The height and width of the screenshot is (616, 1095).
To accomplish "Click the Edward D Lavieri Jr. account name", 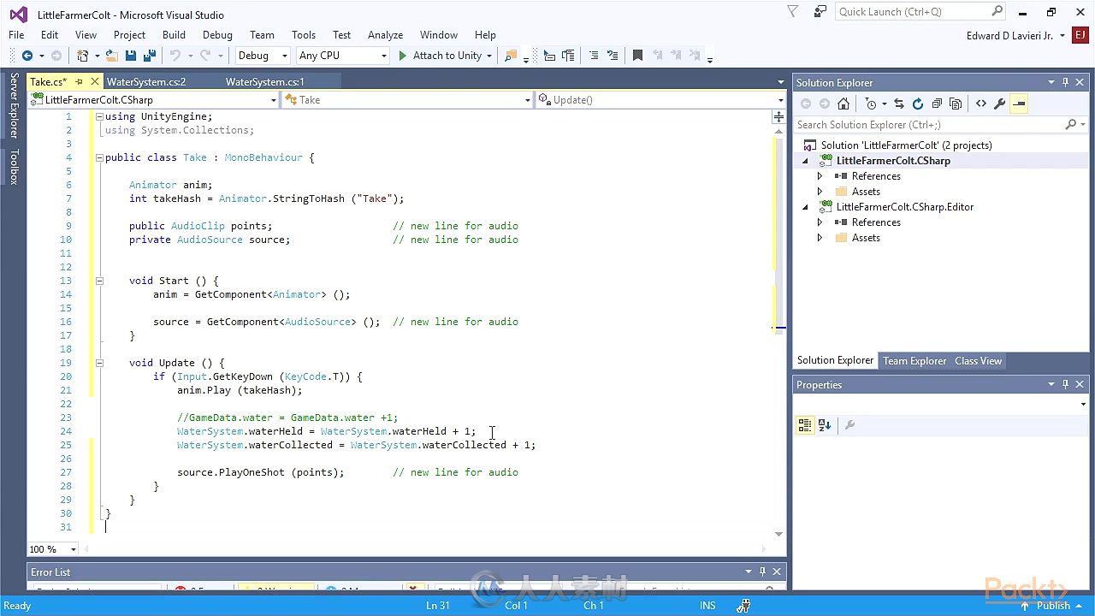I will (1009, 35).
